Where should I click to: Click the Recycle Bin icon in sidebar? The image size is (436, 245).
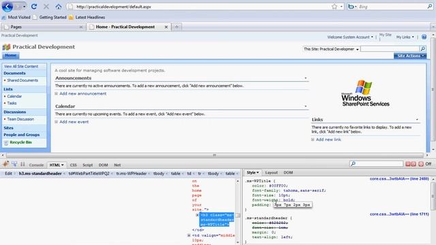tap(6, 143)
